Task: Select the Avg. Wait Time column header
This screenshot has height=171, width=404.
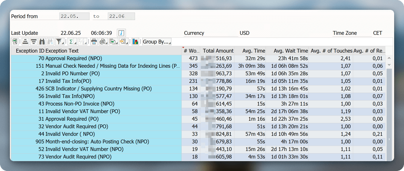Action: click(287, 51)
